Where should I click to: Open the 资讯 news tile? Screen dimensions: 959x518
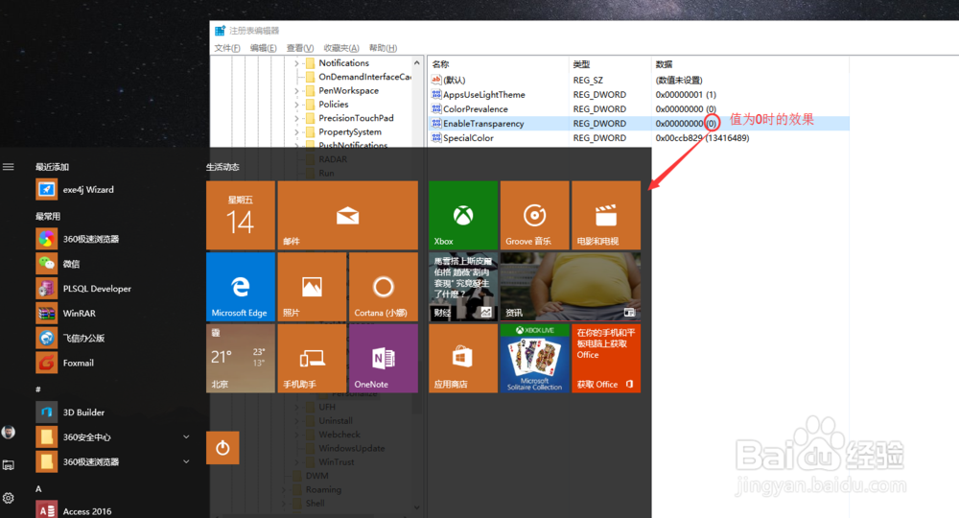pos(571,287)
